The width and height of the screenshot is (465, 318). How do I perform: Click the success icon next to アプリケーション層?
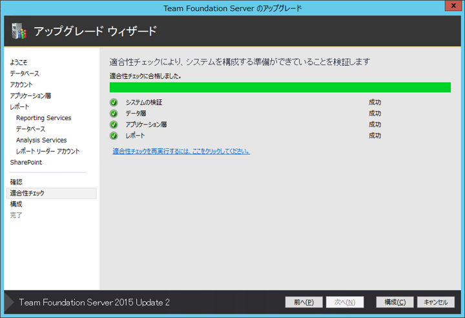[114, 124]
